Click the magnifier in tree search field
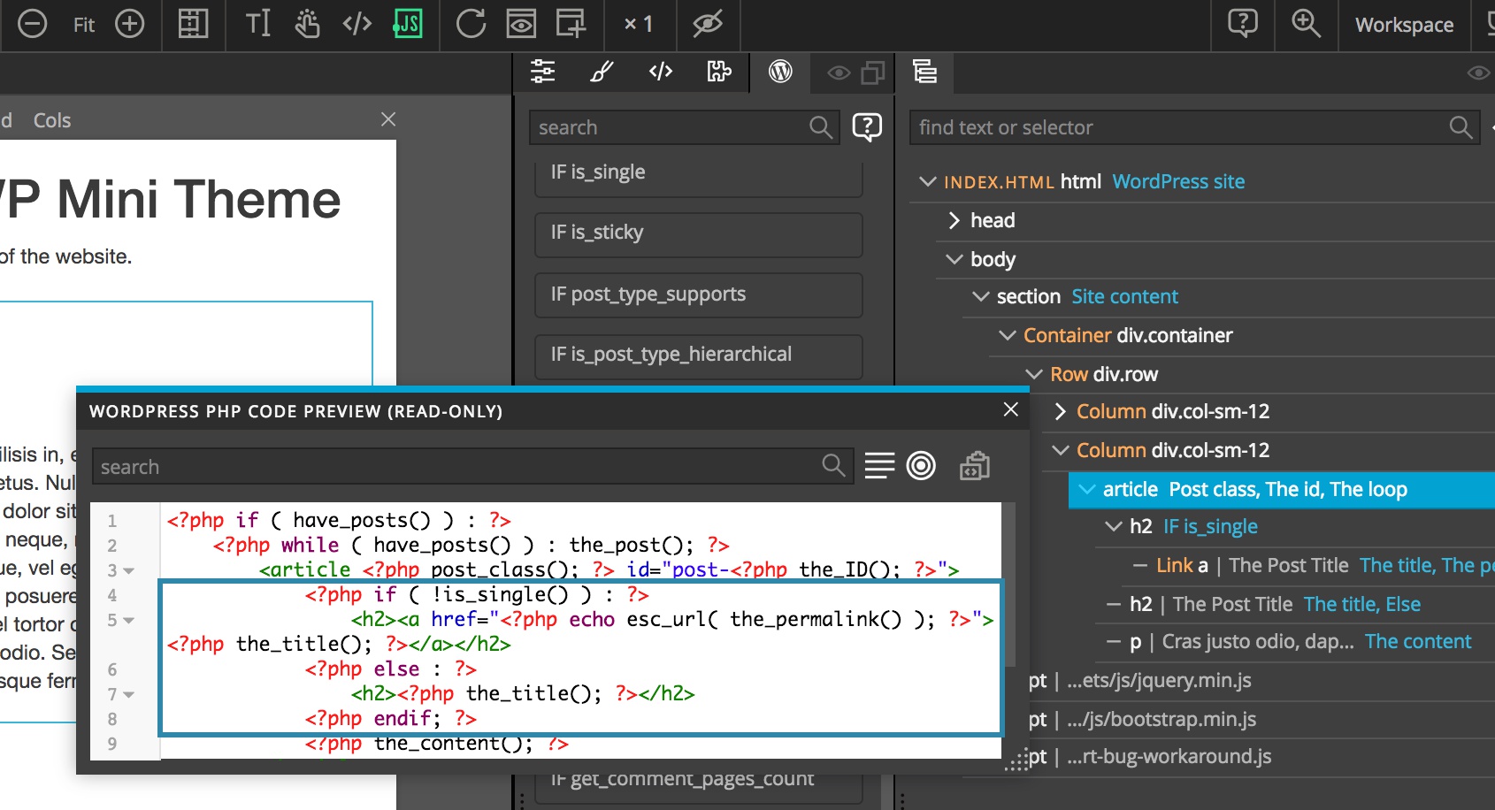 1461,127
